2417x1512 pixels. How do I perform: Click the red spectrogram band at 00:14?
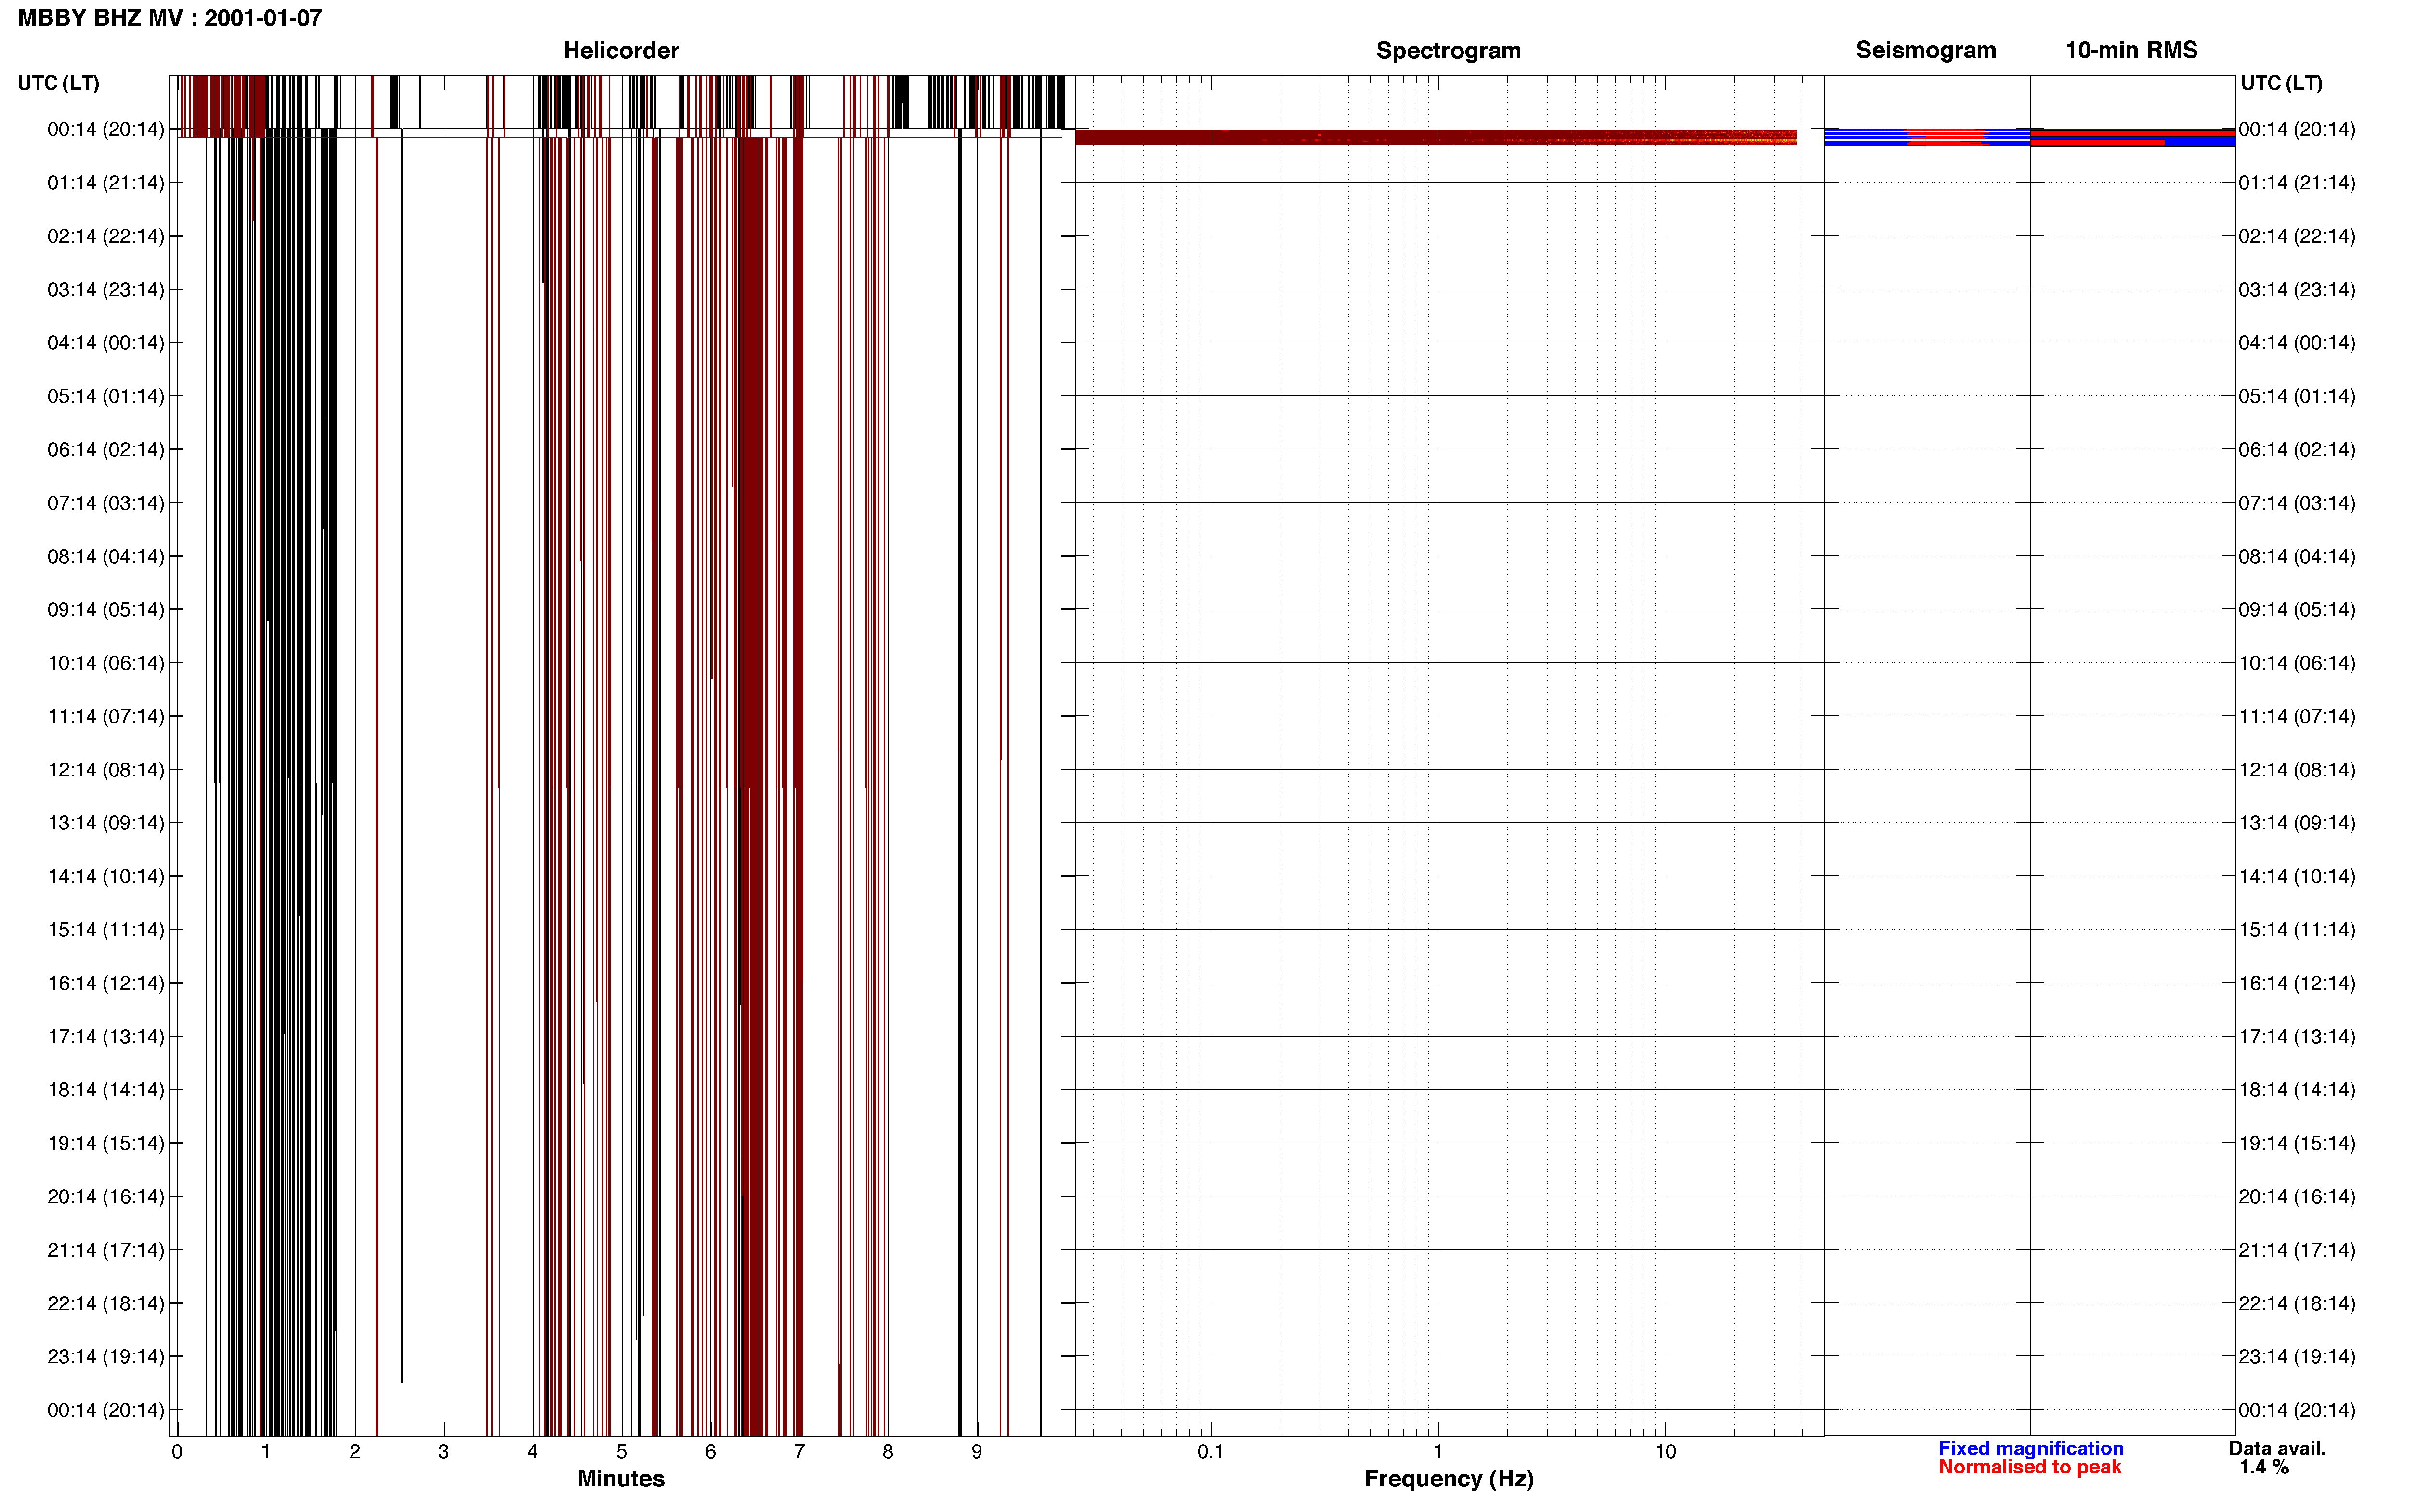coord(1436,137)
